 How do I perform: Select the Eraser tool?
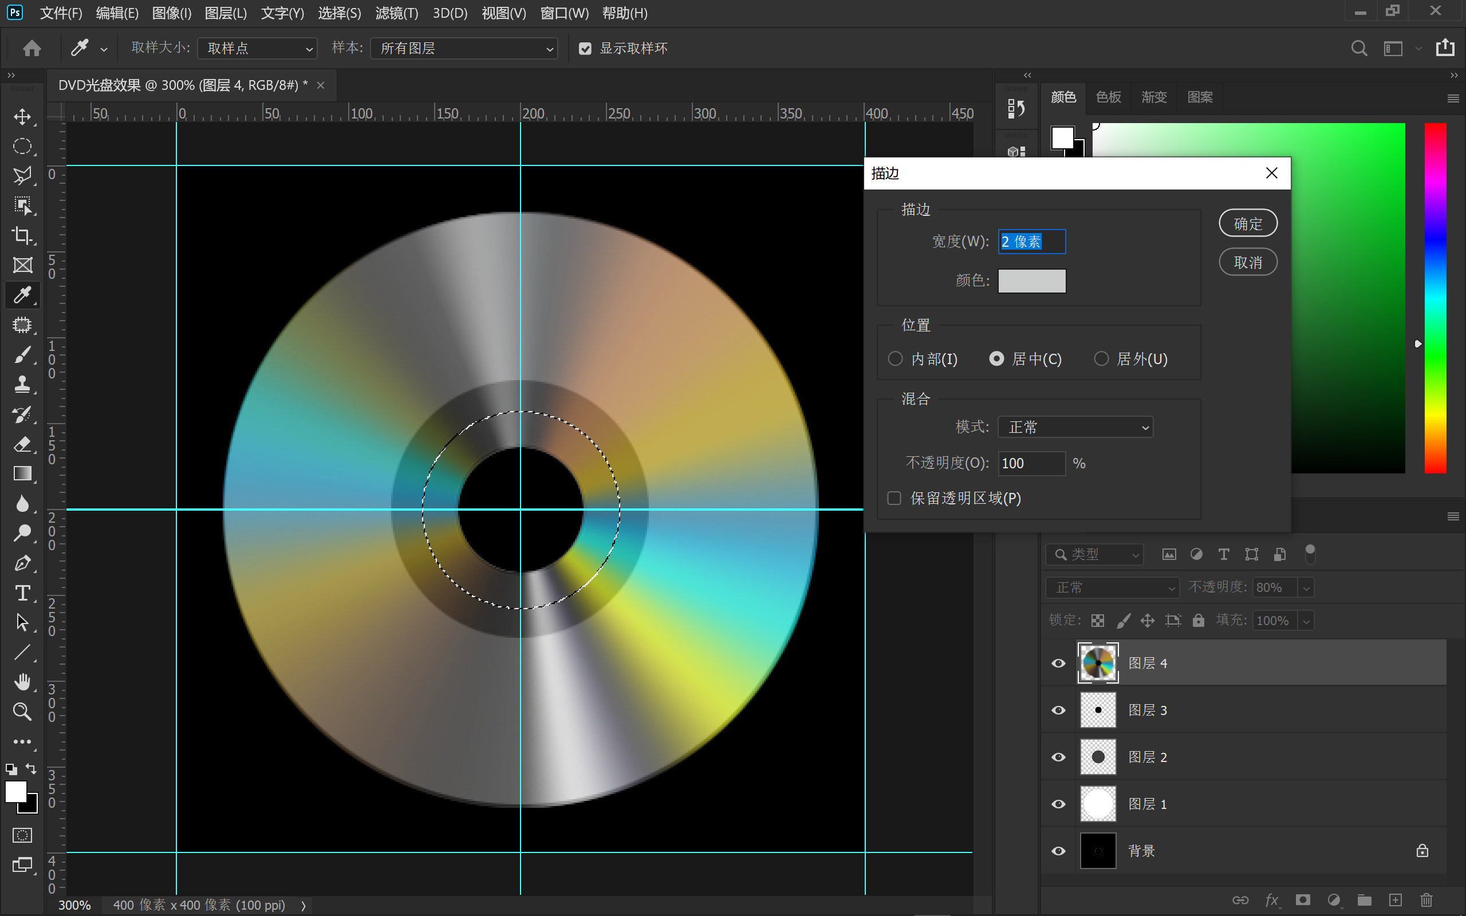coord(22,444)
